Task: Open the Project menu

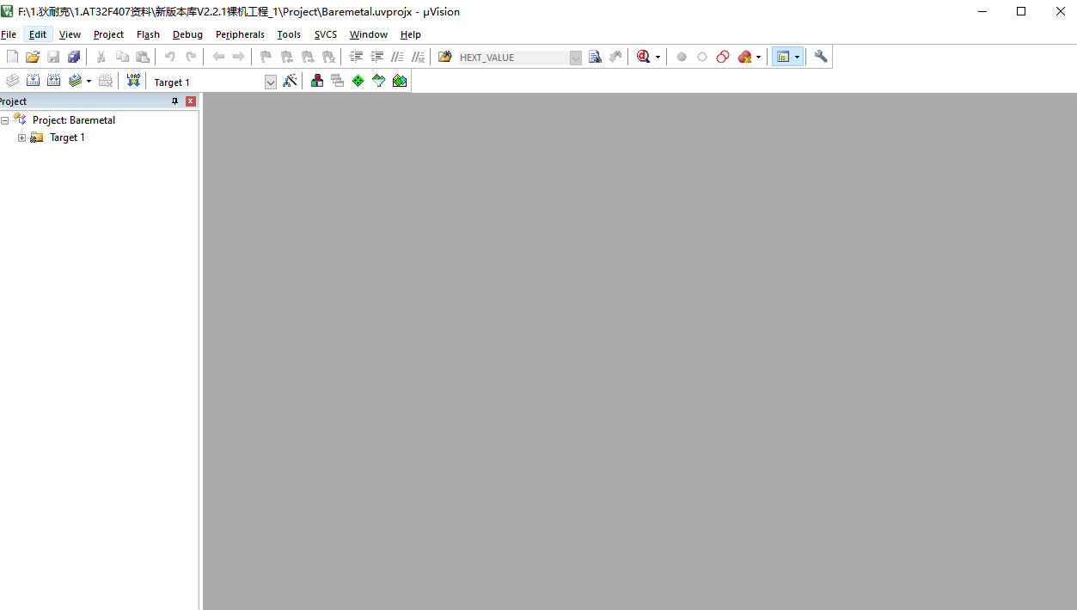Action: (108, 34)
